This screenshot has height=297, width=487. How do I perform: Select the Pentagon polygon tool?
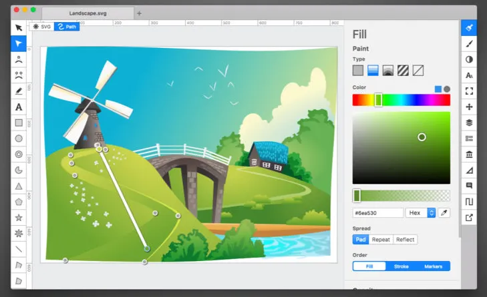pos(19,202)
